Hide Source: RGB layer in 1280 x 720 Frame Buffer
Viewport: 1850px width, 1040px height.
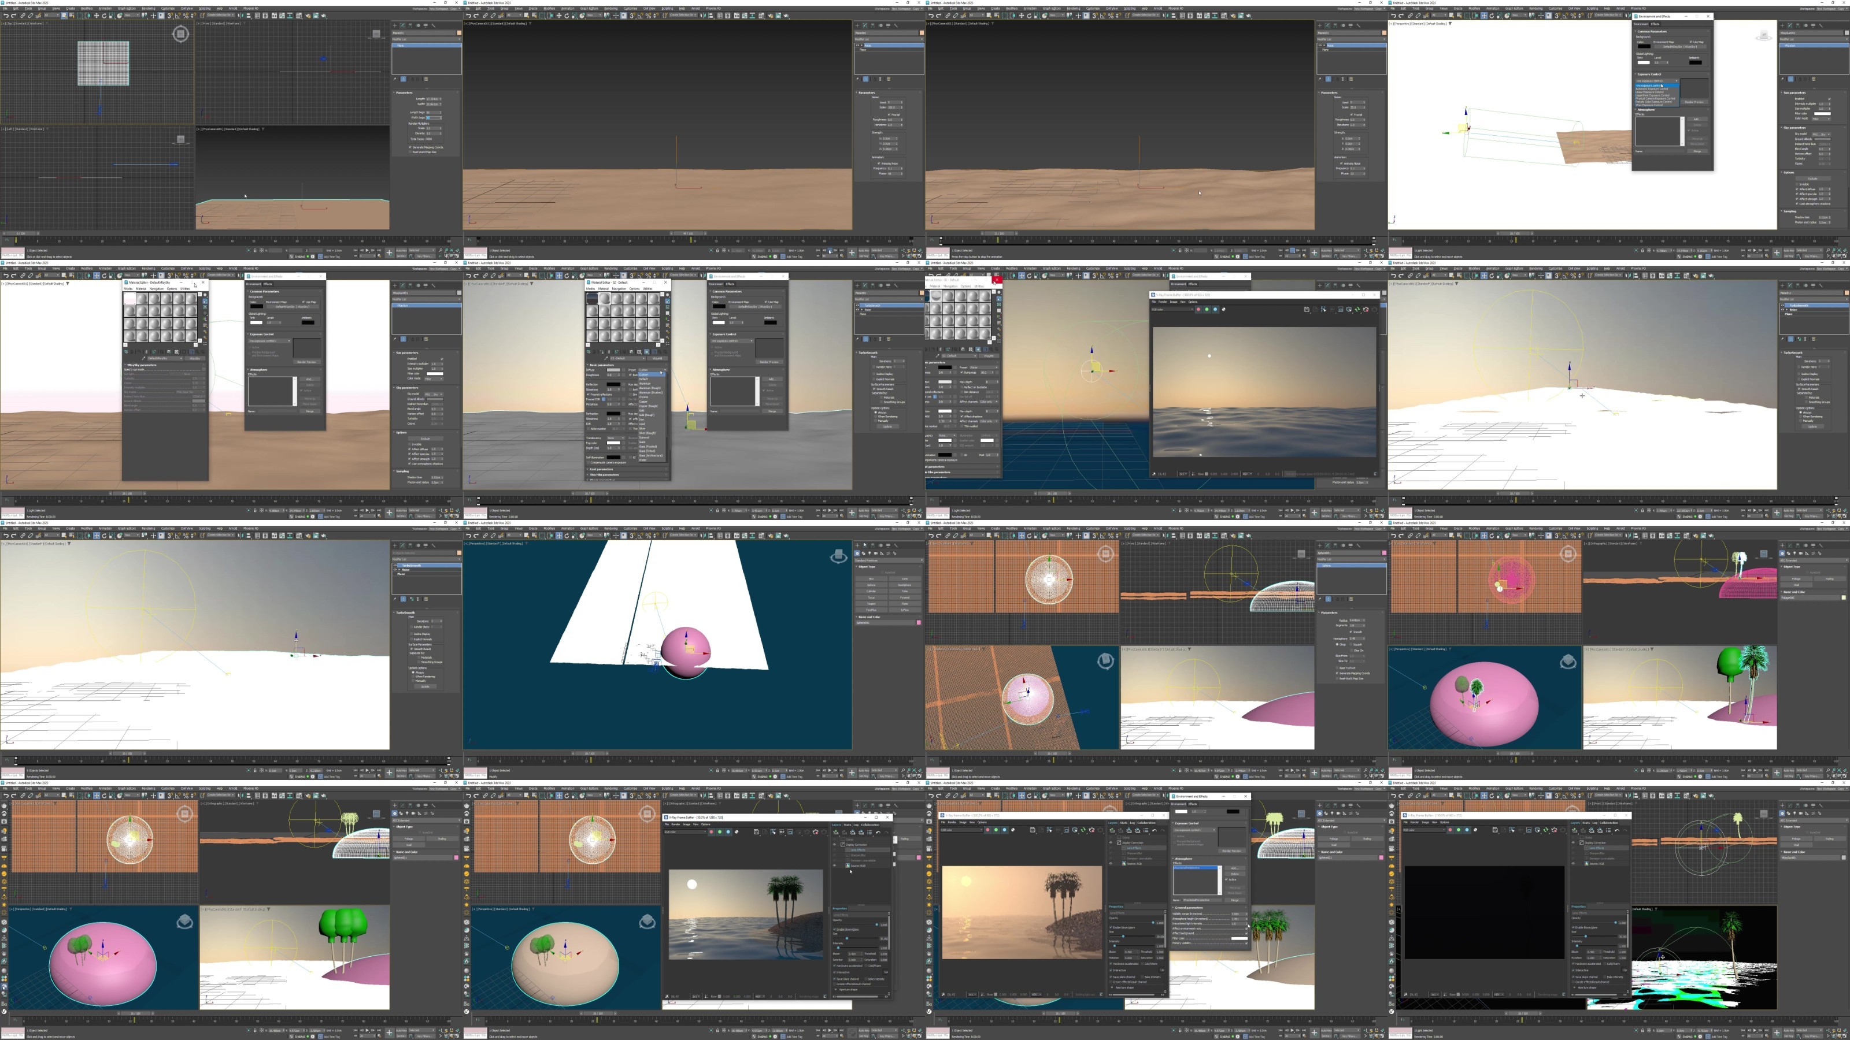(x=835, y=866)
